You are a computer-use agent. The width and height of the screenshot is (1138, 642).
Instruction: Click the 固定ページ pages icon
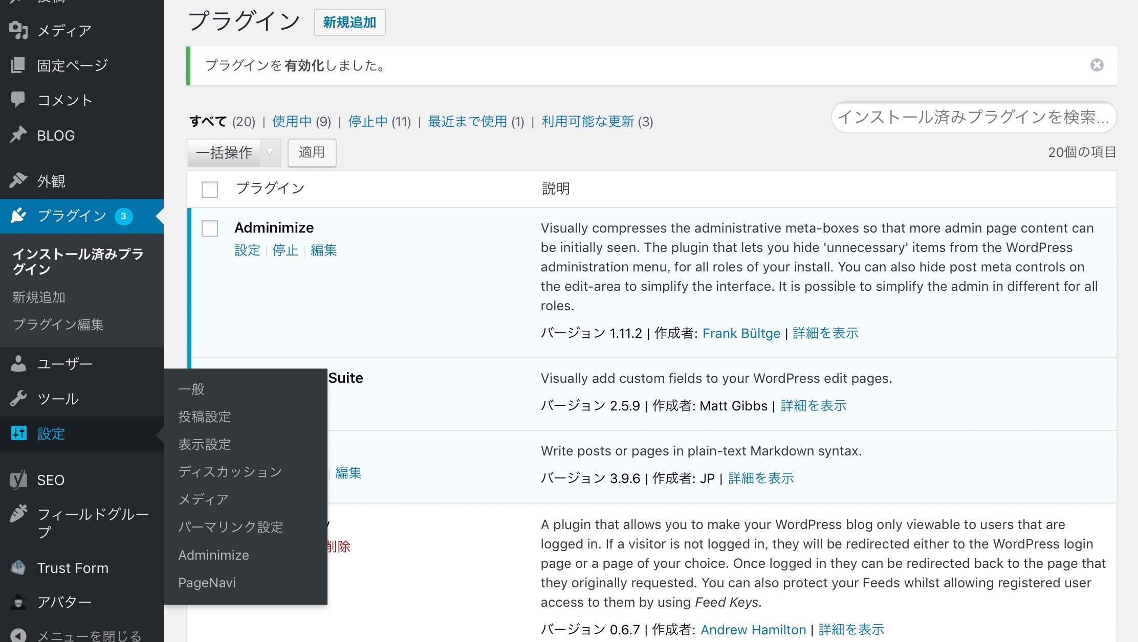coord(18,65)
